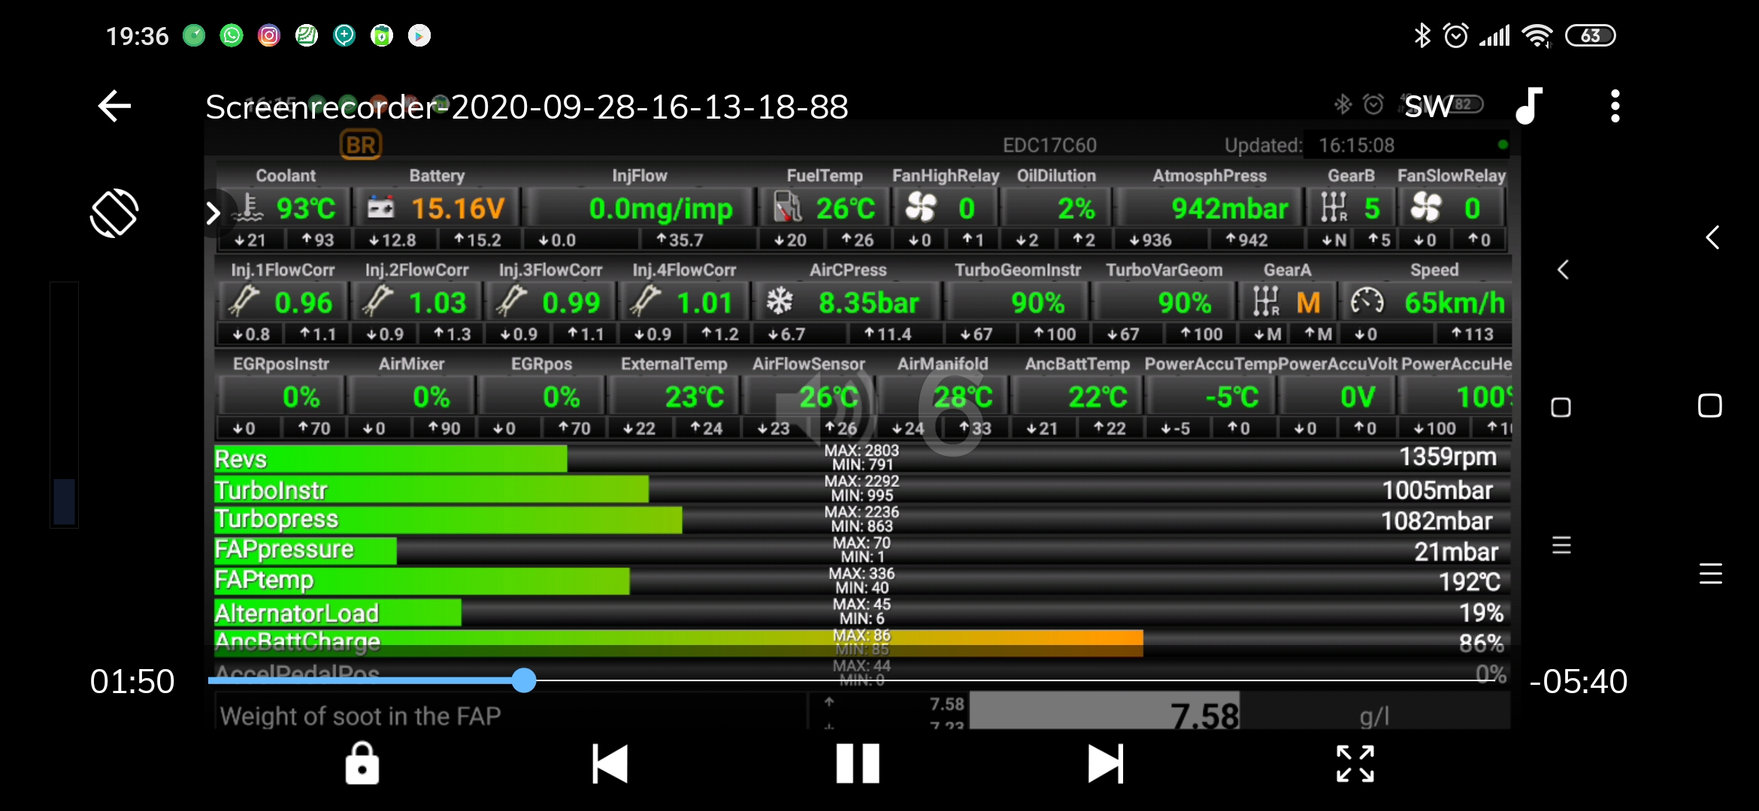Expand the left panel chevron arrow
Screen dimensions: 1759x811
click(213, 213)
